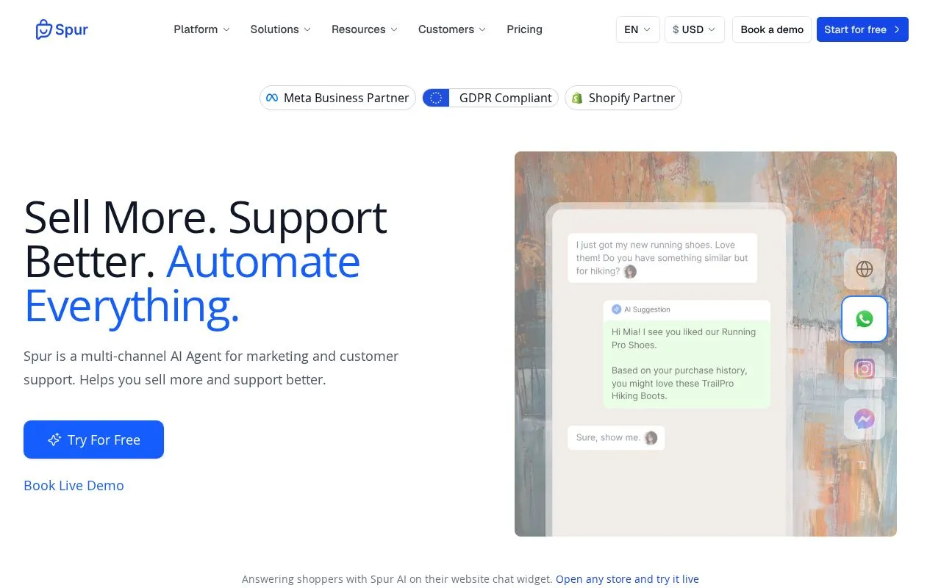Select the WhatsApp channel icon

click(865, 319)
